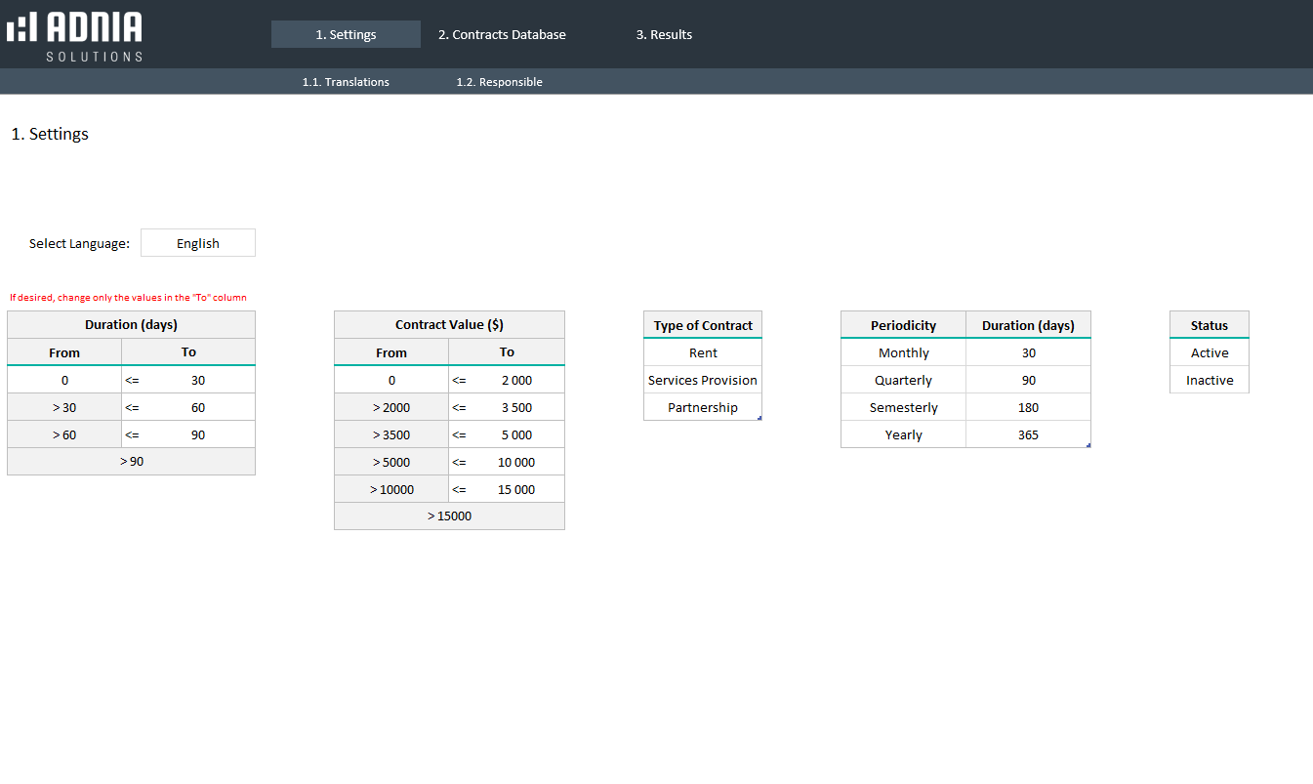The height and width of the screenshot is (784, 1313).
Task: Click the Contract Value 'To' cell 15 000
Action: [x=516, y=489]
